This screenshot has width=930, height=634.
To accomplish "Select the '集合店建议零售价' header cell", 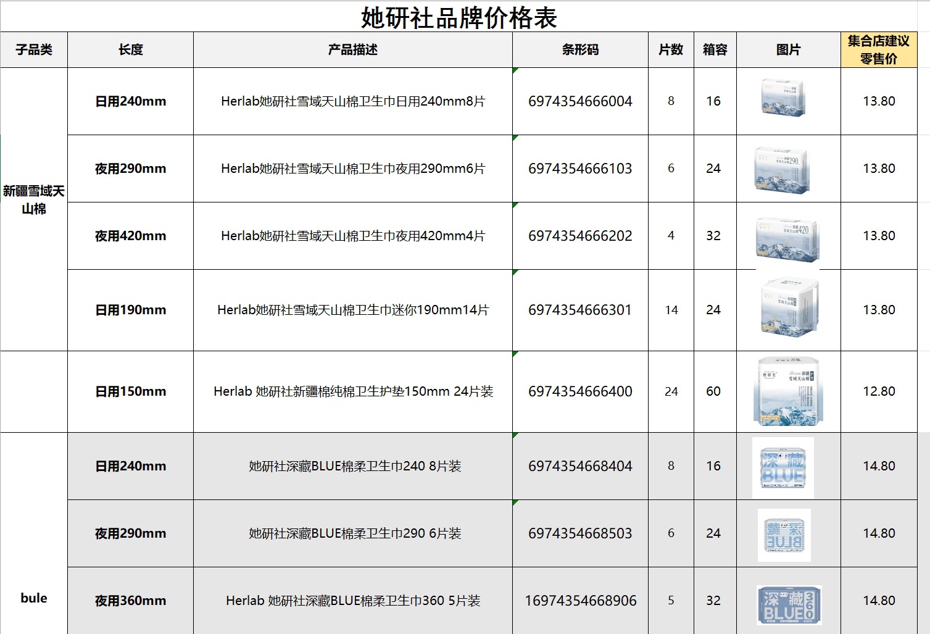I will [x=879, y=49].
